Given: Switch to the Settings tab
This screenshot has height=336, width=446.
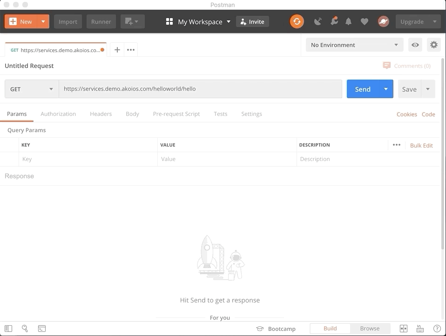Looking at the screenshot, I should coord(252,114).
